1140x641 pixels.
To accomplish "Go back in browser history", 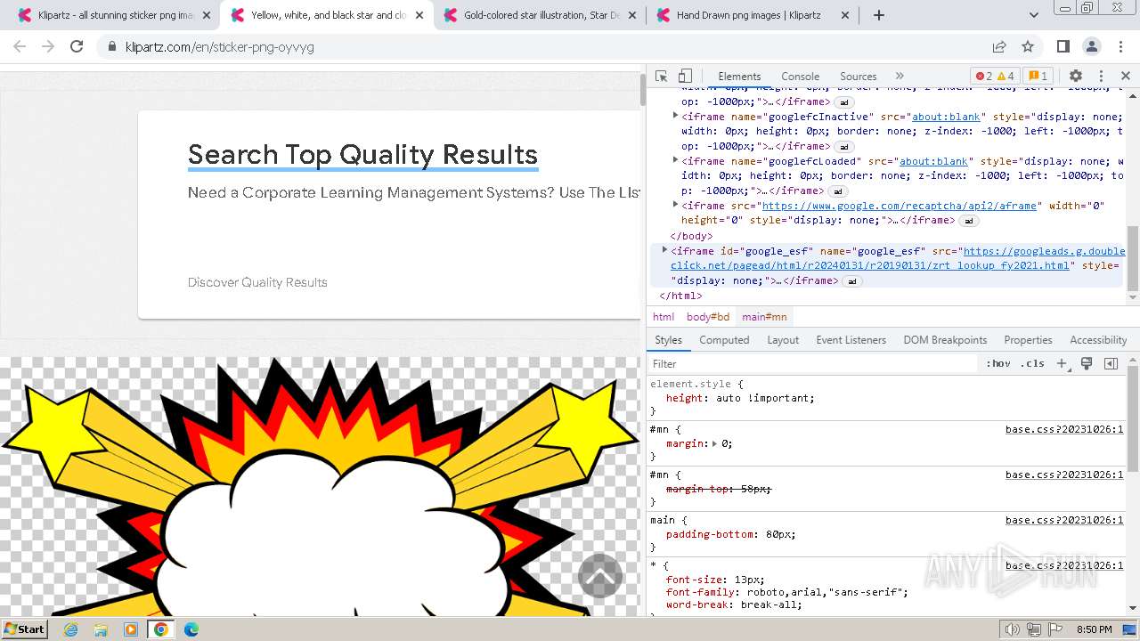I will [x=20, y=46].
